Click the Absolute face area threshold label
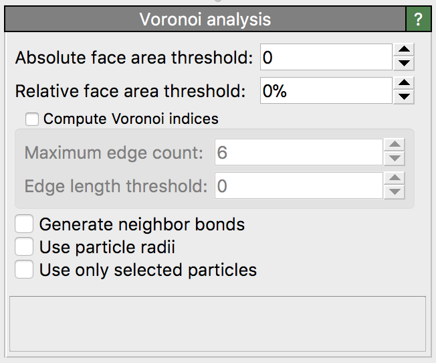 point(134,58)
